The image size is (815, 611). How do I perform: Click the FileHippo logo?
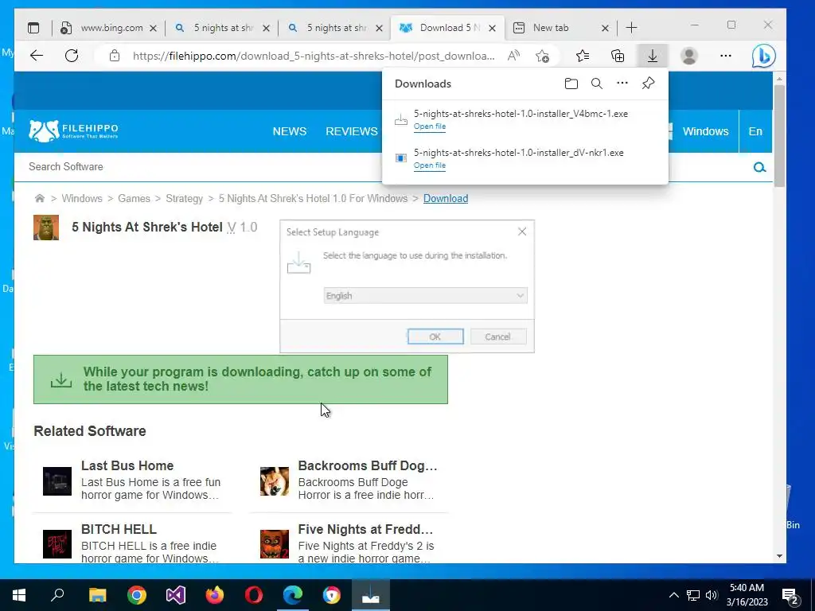(x=73, y=131)
